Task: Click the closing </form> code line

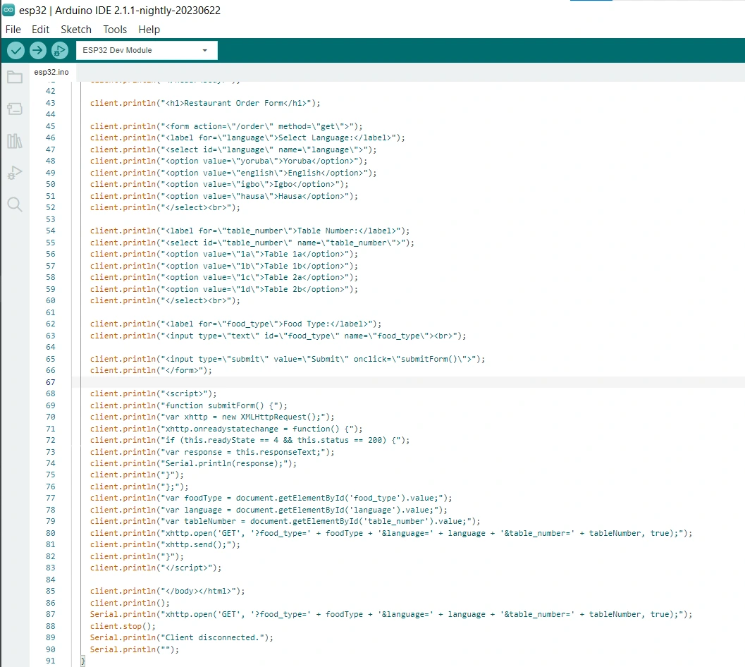Action: pos(151,371)
